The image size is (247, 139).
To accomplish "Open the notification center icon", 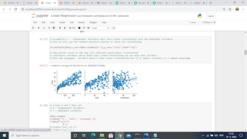I will 241,135.
